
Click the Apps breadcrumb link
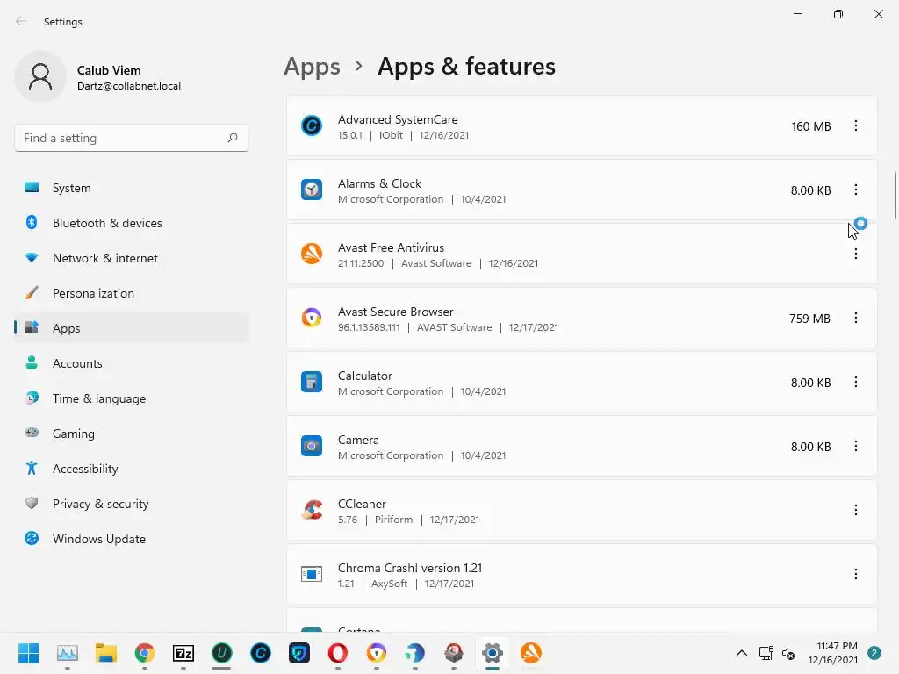312,67
